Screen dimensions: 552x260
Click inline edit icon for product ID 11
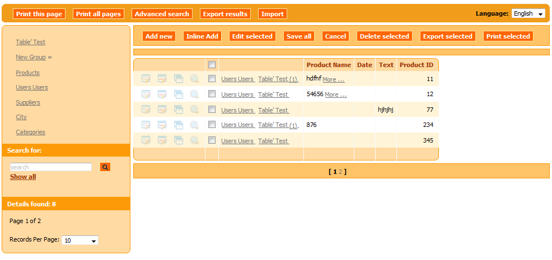[x=162, y=79]
